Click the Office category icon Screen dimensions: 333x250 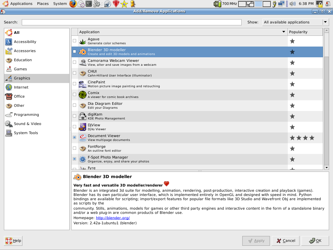point(9,96)
